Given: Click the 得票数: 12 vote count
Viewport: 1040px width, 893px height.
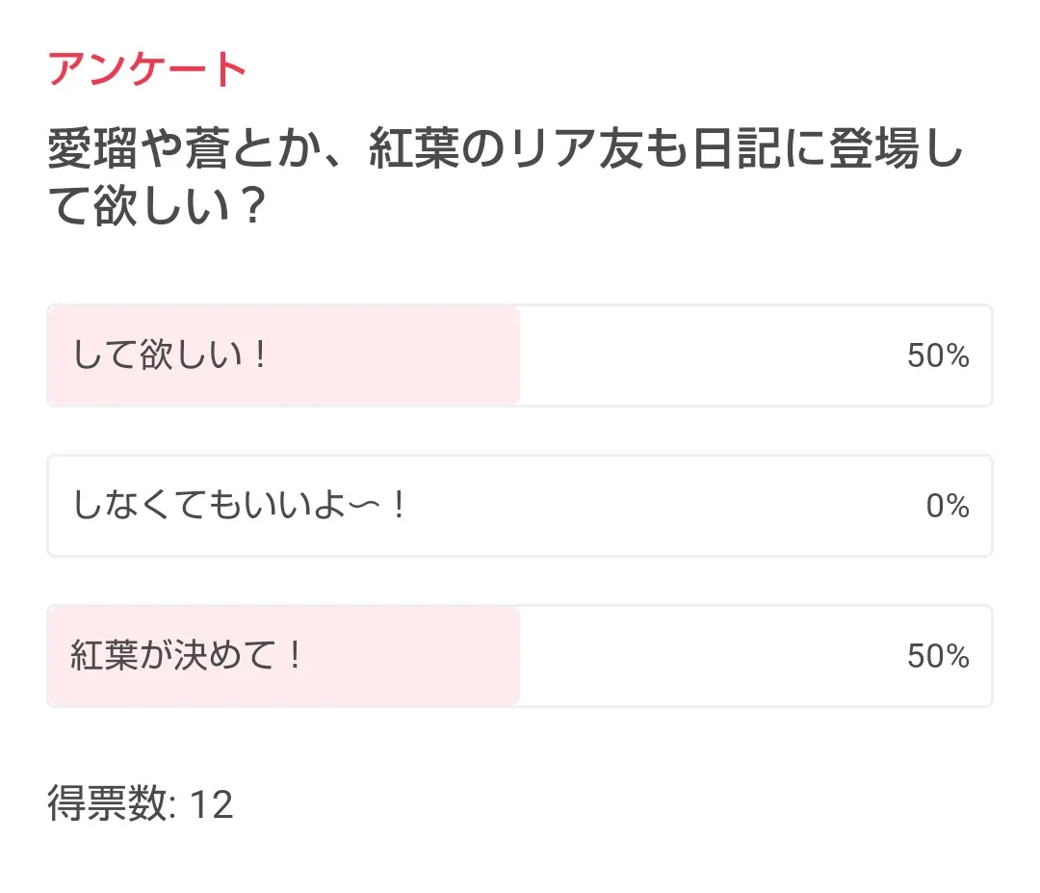Looking at the screenshot, I should click(x=141, y=804).
